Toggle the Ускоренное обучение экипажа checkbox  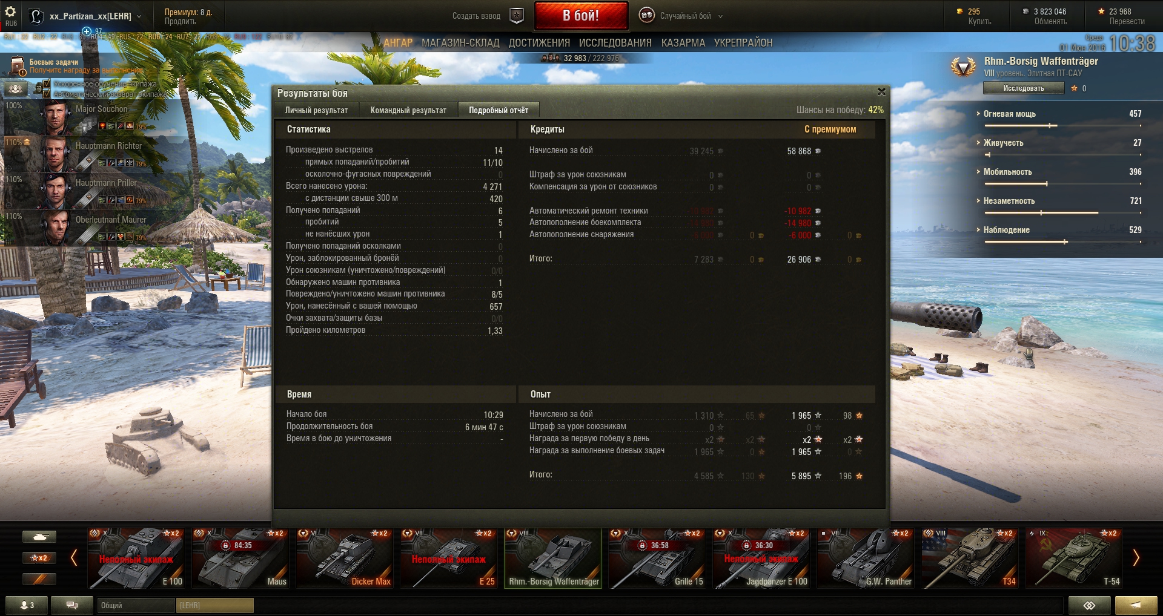47,84
